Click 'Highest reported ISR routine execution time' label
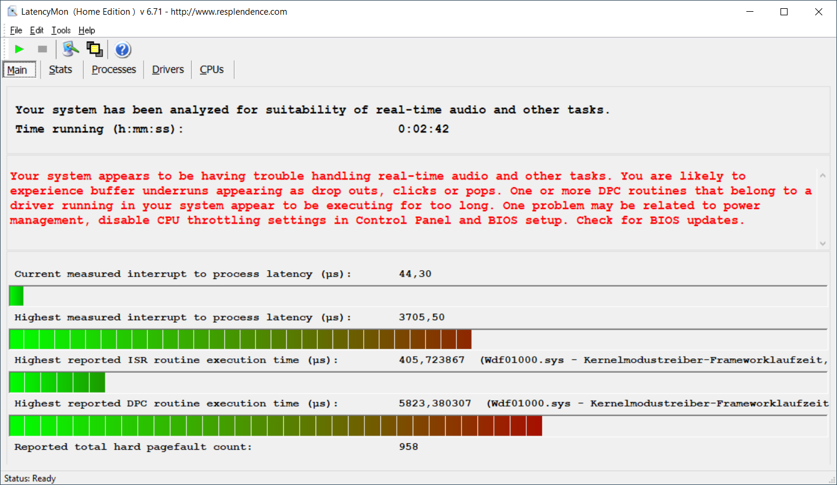The image size is (837, 485). point(177,360)
